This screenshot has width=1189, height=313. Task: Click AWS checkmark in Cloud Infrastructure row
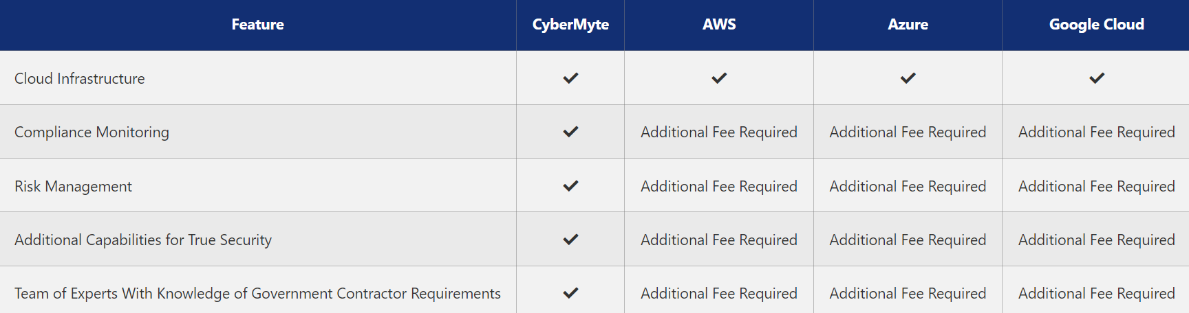point(719,78)
